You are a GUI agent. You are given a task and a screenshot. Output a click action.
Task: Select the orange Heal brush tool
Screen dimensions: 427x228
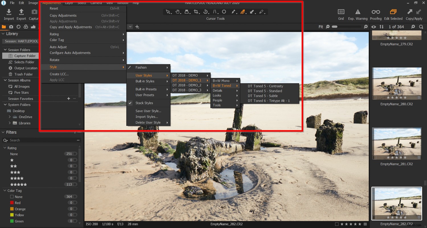tap(243, 12)
